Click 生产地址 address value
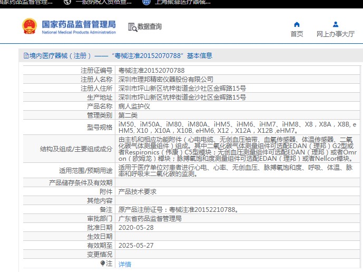Viewport: 363px width, 272px height. tap(182, 98)
